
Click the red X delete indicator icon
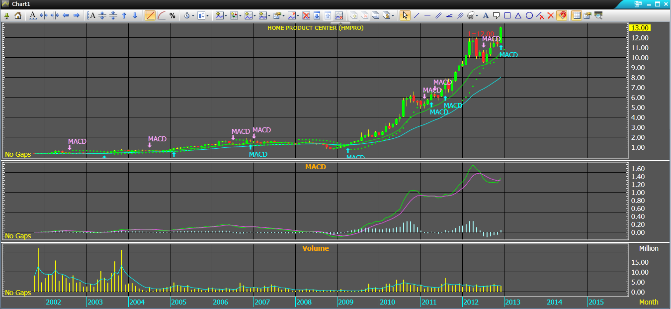(x=307, y=15)
